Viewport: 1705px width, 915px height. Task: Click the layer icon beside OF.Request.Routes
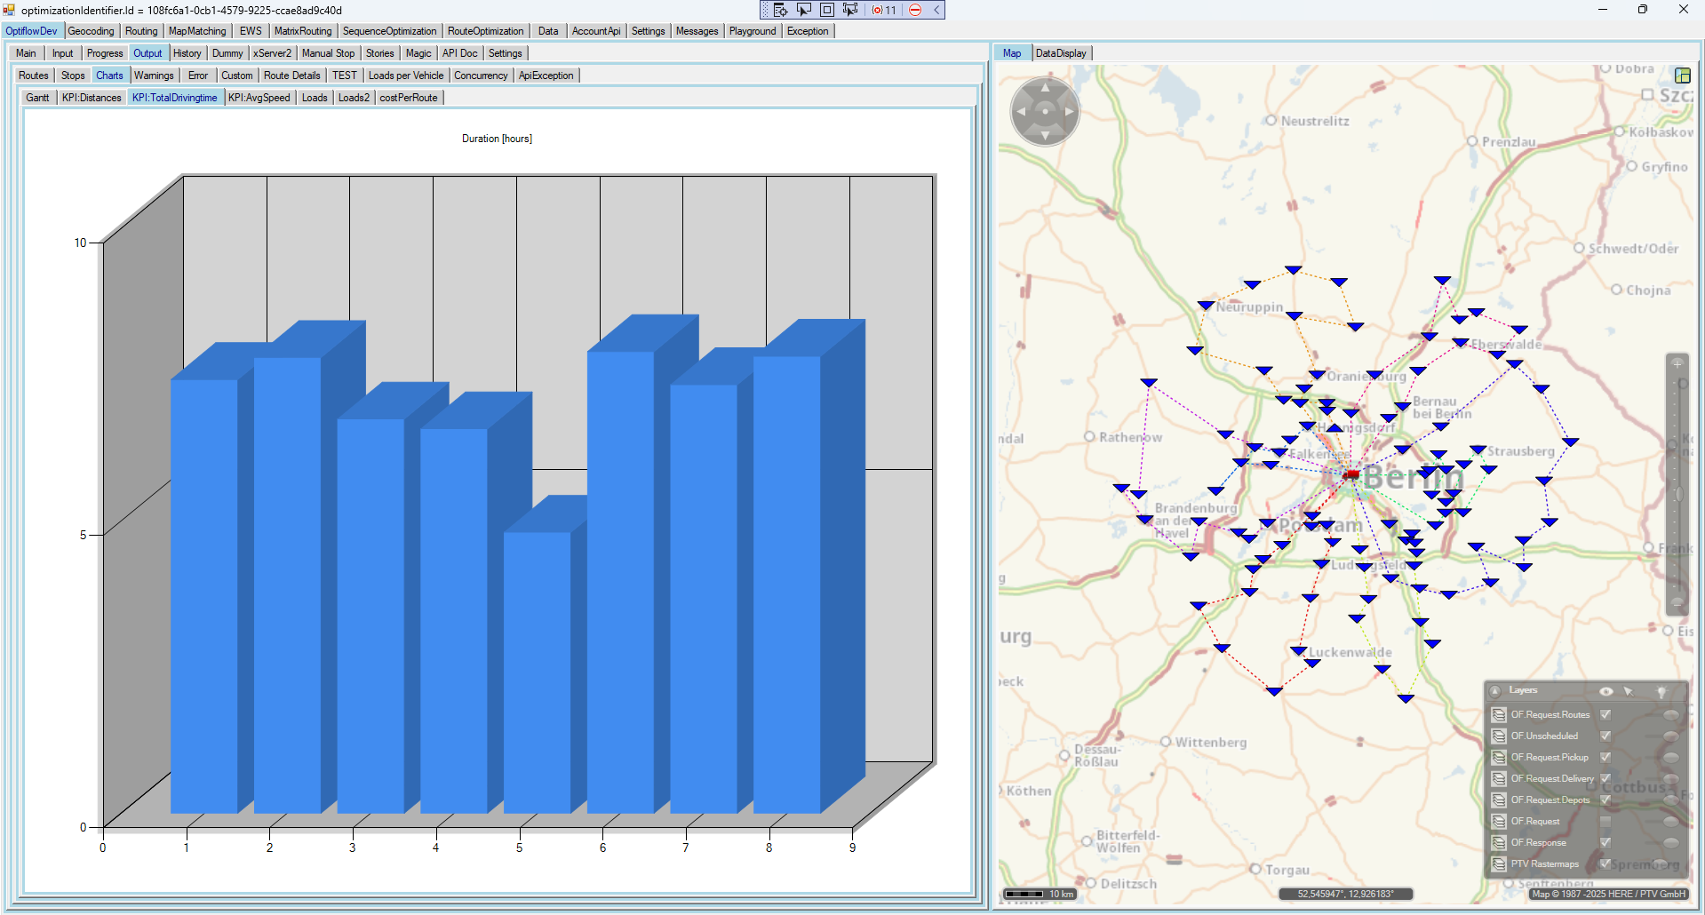pyautogui.click(x=1499, y=714)
